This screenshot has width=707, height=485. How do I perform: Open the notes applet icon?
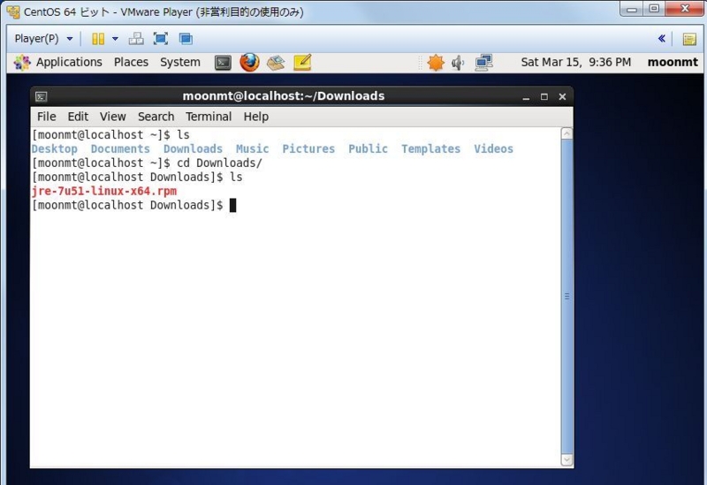302,63
